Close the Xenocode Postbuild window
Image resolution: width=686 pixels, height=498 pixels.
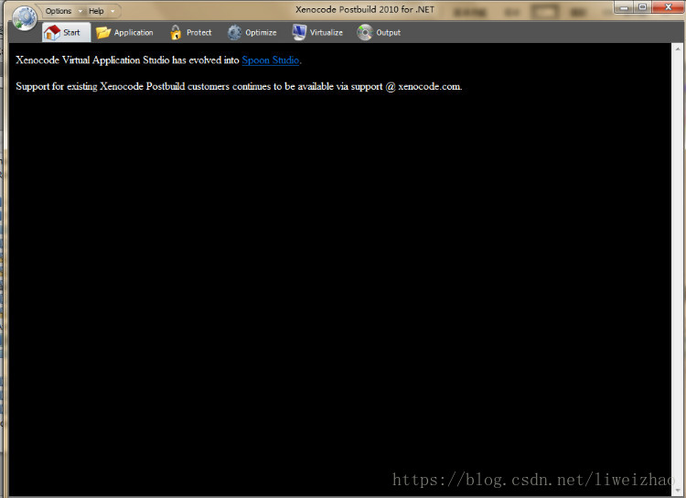(x=668, y=7)
